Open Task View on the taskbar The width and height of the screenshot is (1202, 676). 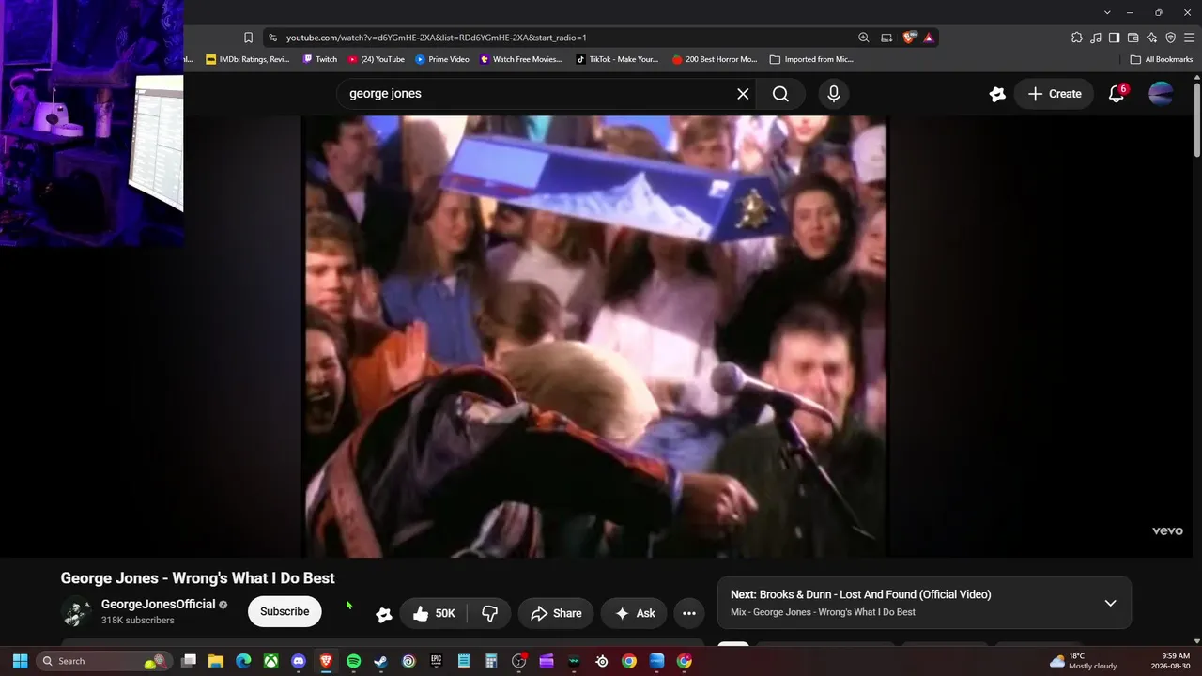(189, 661)
